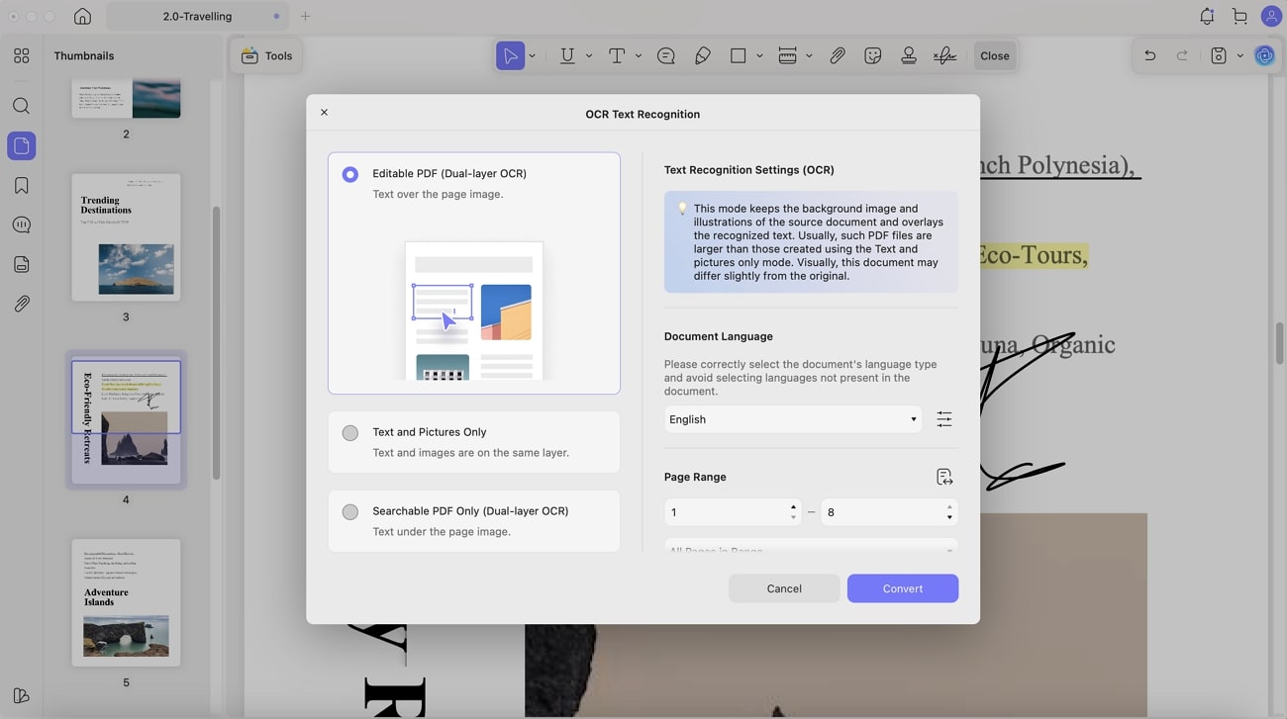Open the grid view sidebar icon
The image size is (1287, 719).
click(22, 56)
